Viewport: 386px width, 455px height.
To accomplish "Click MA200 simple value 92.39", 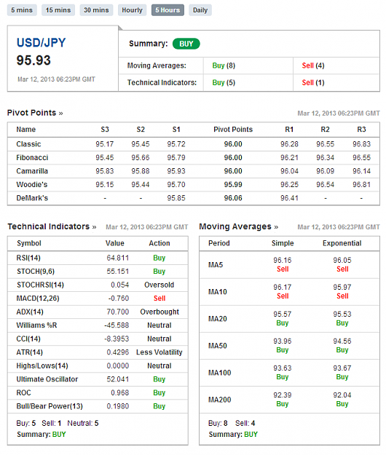I will click(x=283, y=395).
